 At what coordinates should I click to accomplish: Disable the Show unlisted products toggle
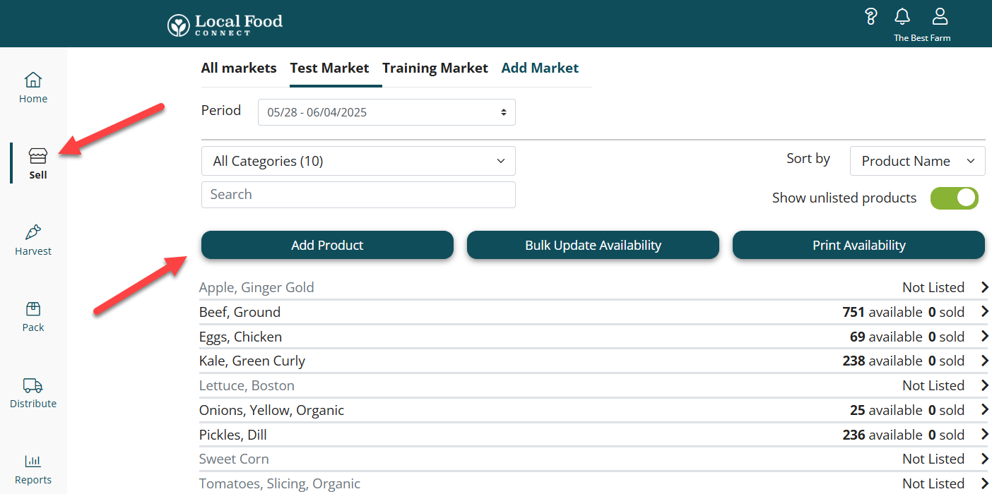(x=955, y=198)
